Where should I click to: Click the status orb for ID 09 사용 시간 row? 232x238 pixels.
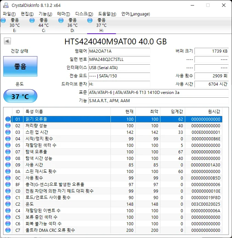(8, 165)
